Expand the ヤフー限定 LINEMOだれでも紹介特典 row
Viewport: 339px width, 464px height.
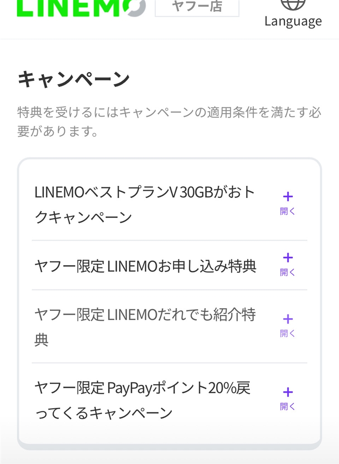(145, 327)
